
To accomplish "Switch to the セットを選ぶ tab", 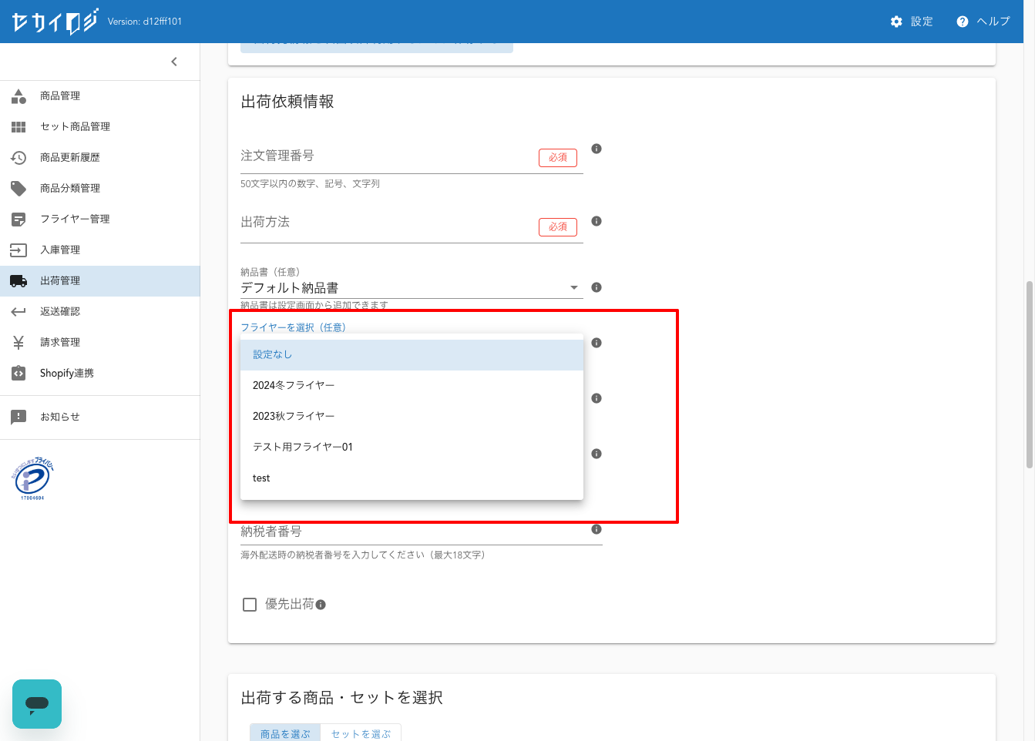I will coord(361,733).
